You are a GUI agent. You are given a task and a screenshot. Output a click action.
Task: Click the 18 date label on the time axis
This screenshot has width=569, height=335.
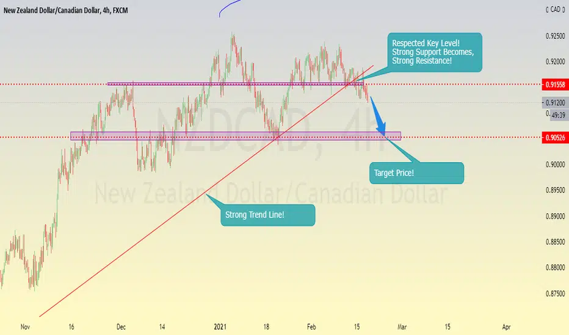click(x=266, y=327)
